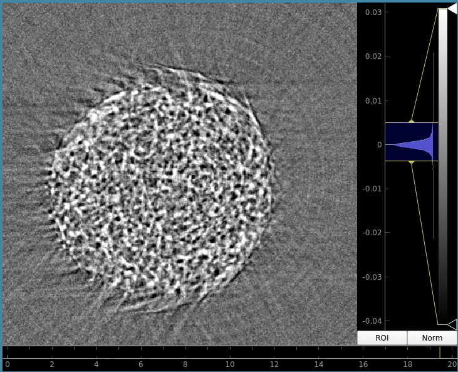This screenshot has width=458, height=372.
Task: Click the grayscale gradient color bar
Action: click(x=442, y=166)
